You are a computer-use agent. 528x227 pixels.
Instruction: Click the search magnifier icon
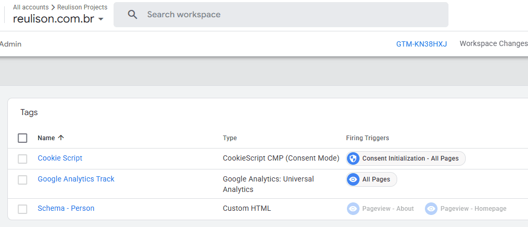(x=133, y=15)
